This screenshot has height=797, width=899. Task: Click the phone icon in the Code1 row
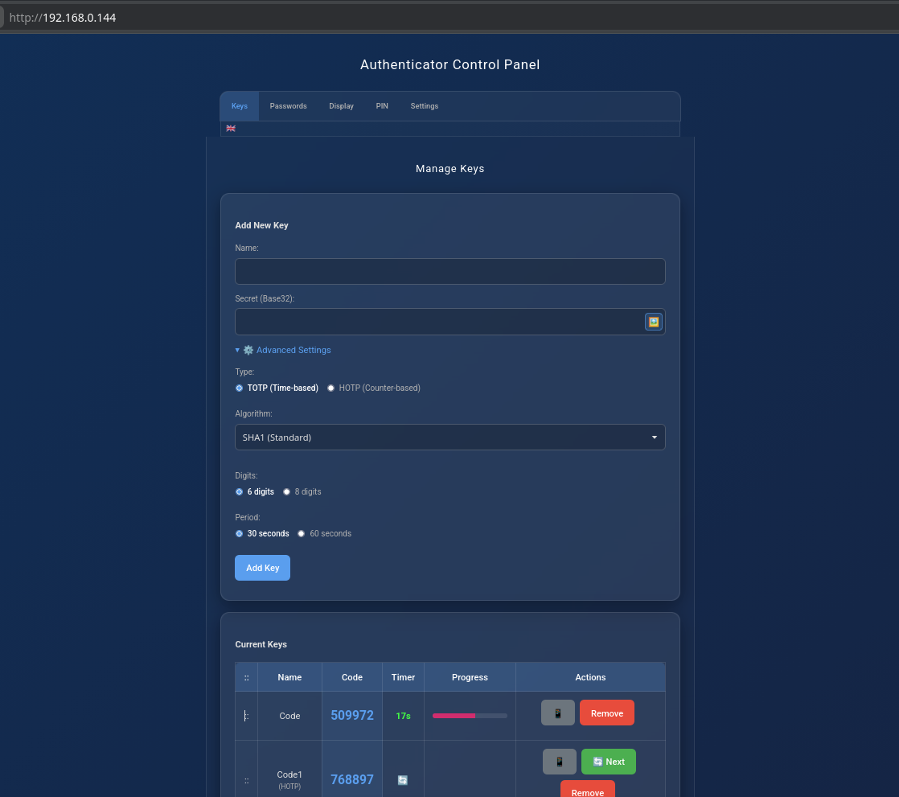coord(559,762)
